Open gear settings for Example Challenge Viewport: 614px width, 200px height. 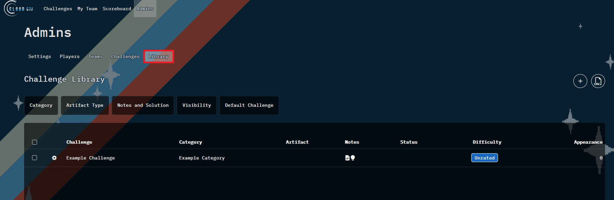click(x=54, y=158)
